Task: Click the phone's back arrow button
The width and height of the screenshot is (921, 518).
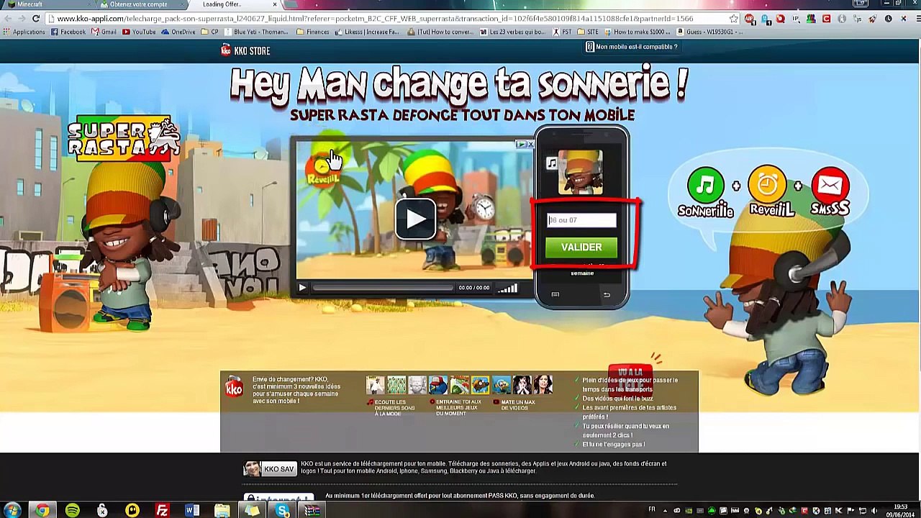Action: click(x=607, y=294)
